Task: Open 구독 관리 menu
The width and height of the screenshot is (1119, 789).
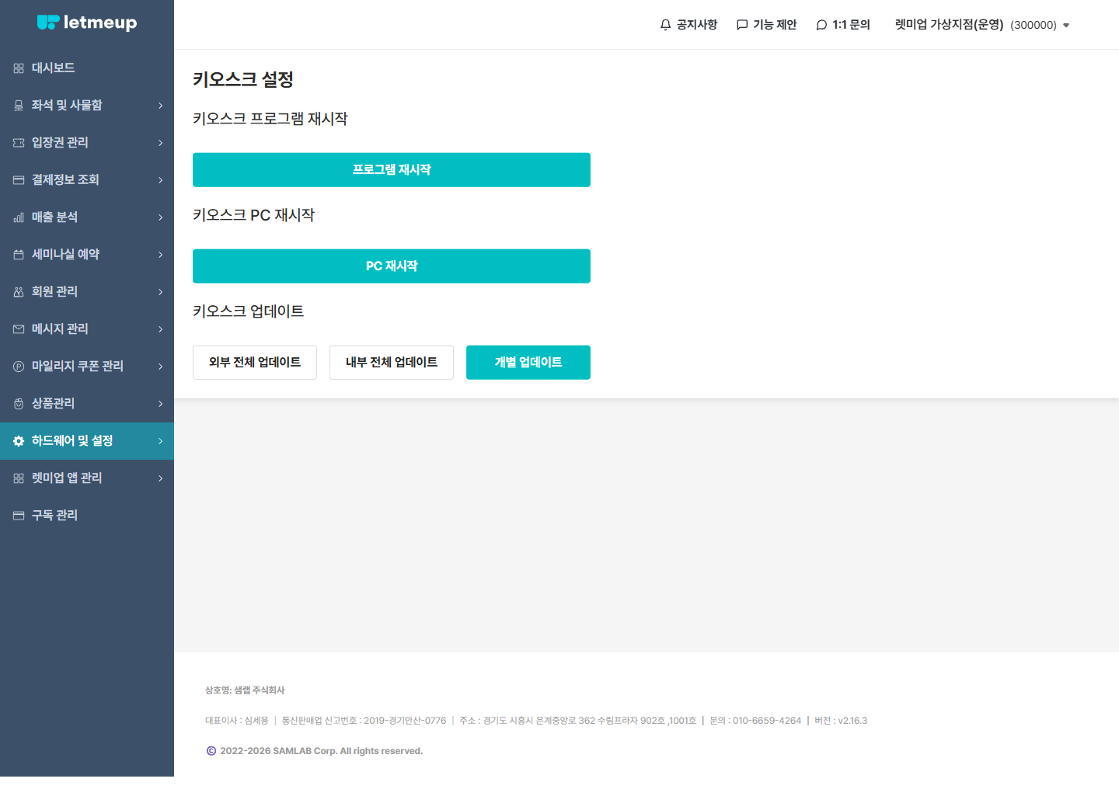Action: pyautogui.click(x=87, y=516)
